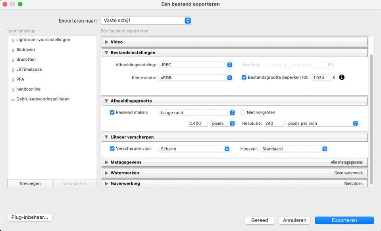
Task: Collapse the Gebruikersvoorinstellingen folder
Action: [x=13, y=100]
